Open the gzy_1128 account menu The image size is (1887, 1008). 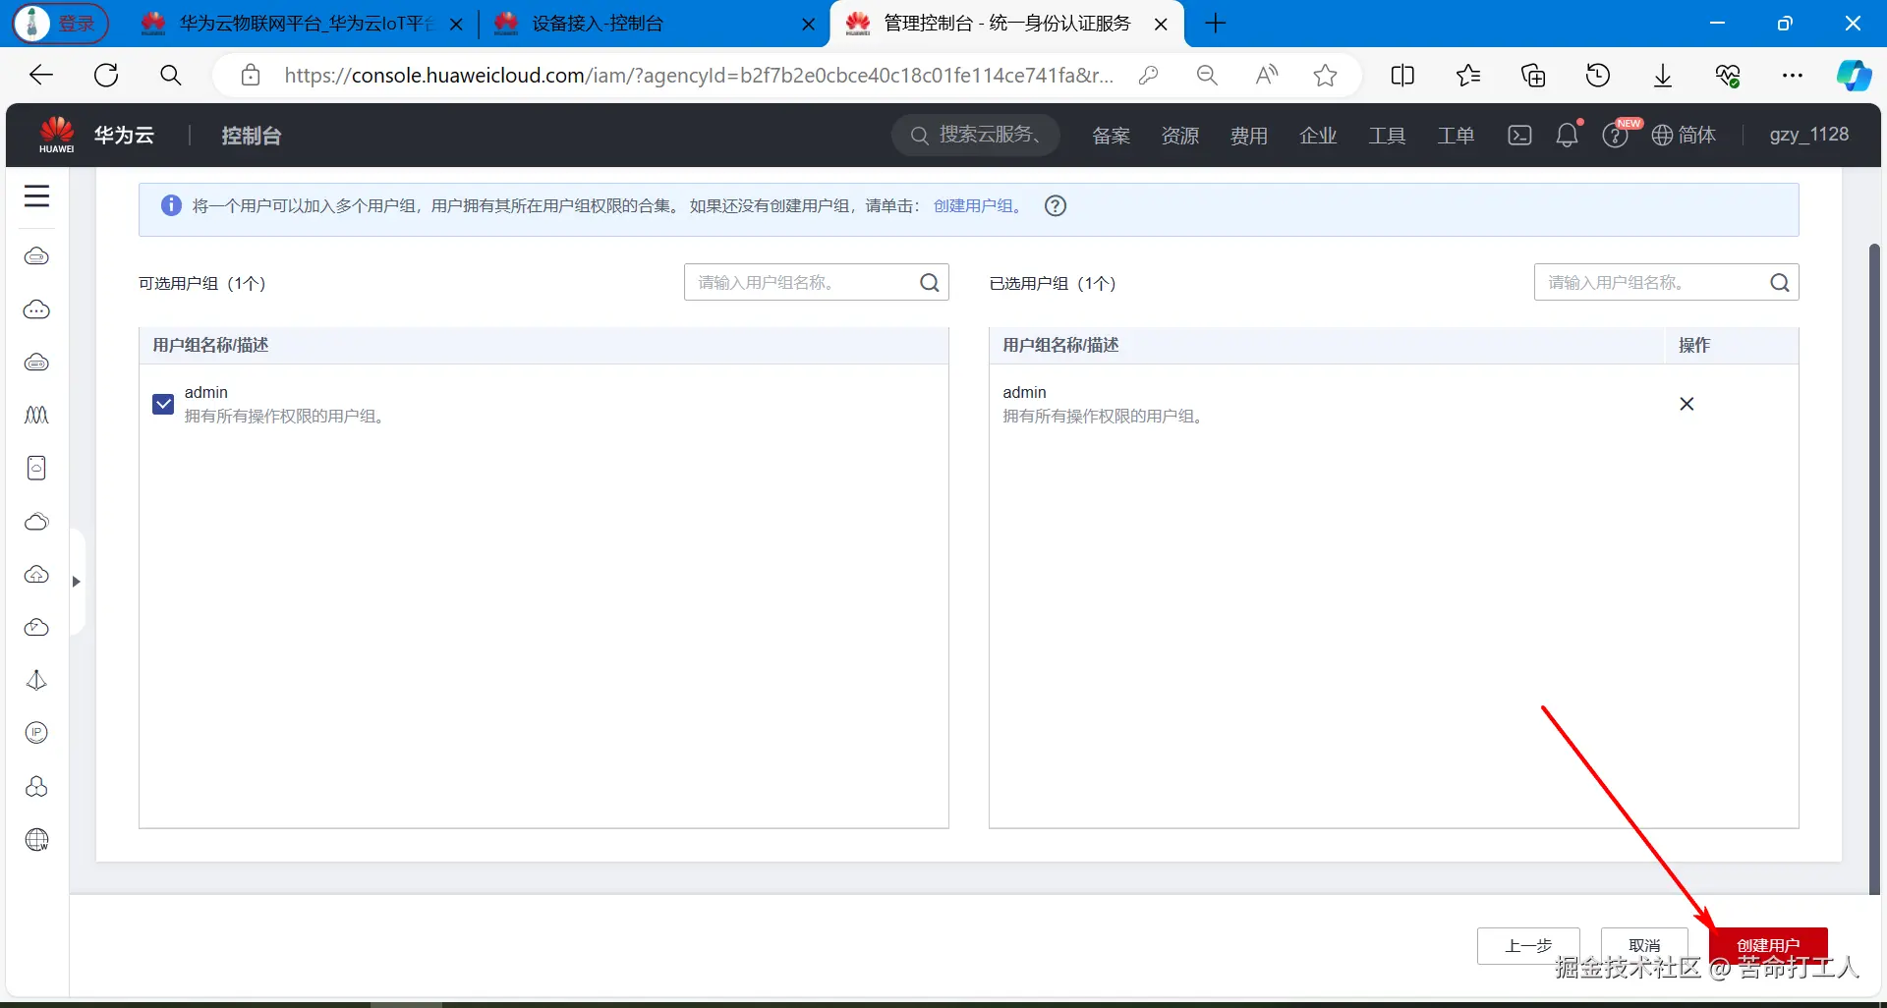pyautogui.click(x=1809, y=135)
